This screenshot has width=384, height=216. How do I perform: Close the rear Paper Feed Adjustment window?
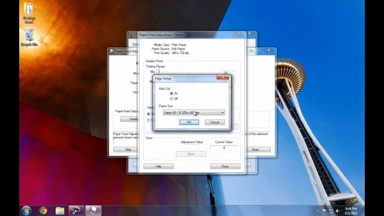269,50
